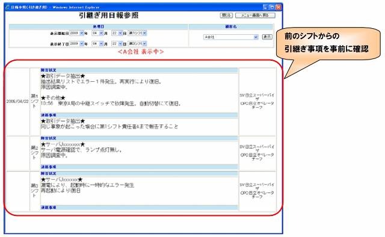Screen dimensions: 385x237
Task: Open the 表示終了日 month dropdown
Action: coord(97,43)
